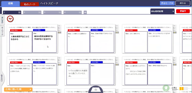The image size is (192, 93).
Task: Click top face icon beside 人権を侵害する card
Action: (x=59, y=26)
